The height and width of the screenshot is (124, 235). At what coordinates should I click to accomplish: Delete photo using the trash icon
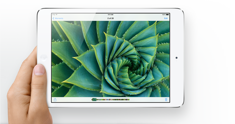tap(166, 100)
